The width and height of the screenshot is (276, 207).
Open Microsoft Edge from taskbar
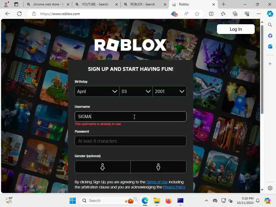coord(145,201)
